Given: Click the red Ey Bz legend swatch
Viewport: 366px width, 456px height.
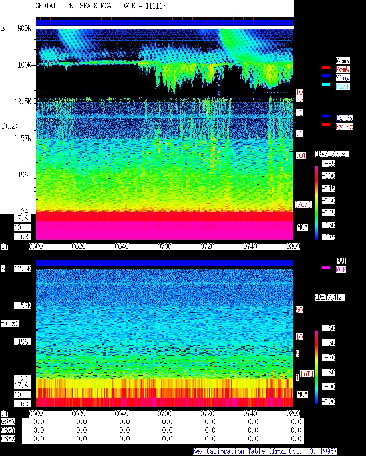Looking at the screenshot, I should point(326,125).
